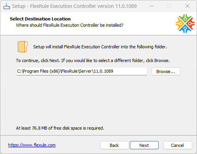This screenshot has height=154, width=197.
Task: Proceed with the Next button
Action: (x=144, y=145)
